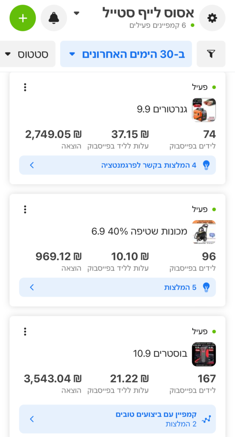Image resolution: width=235 pixels, height=437 pixels.
Task: Open 4 המלצות בקשר לפרגמנטציה recommendations
Action: pos(117,165)
